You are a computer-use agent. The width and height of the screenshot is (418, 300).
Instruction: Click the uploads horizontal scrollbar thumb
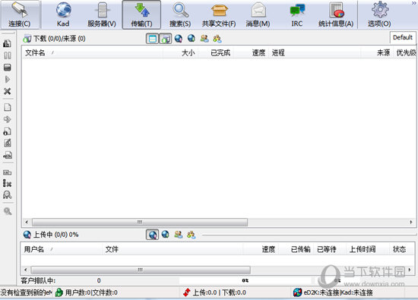[x=141, y=270]
